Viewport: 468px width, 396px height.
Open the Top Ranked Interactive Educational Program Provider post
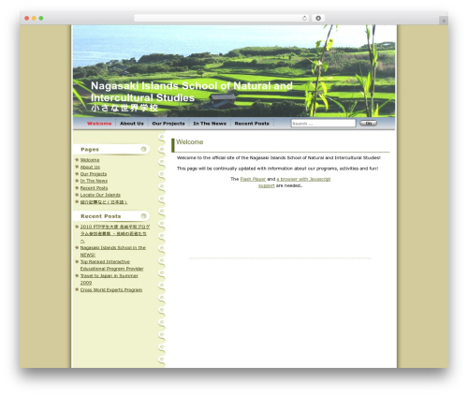(111, 265)
